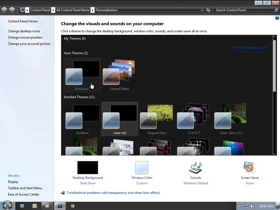Select the Windows 7 Aero theme
Screen dimensions: 280x210
83,75
